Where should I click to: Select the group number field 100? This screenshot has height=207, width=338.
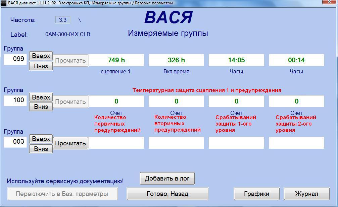[x=15, y=100]
